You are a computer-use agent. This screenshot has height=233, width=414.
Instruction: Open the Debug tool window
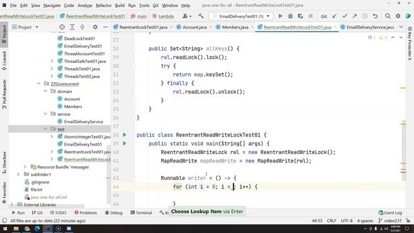(114, 212)
